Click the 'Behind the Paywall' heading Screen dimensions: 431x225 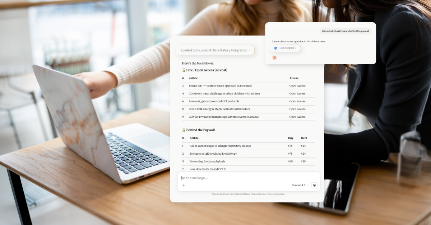pyautogui.click(x=200, y=130)
